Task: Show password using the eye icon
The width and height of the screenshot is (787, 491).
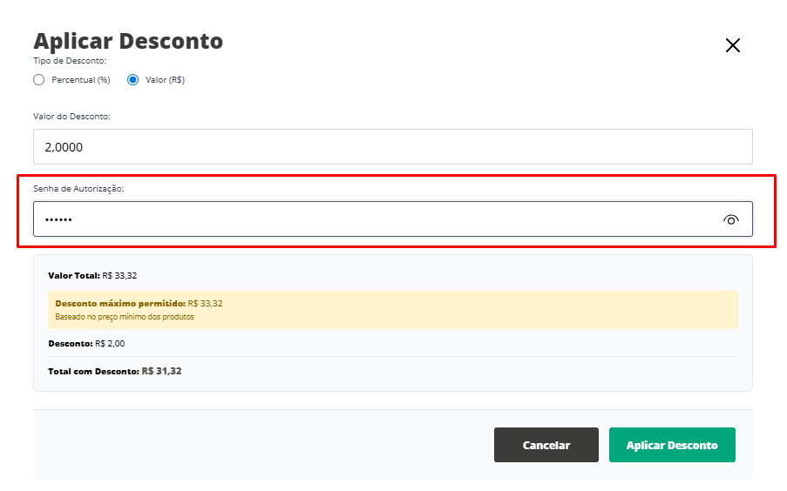Action: pyautogui.click(x=730, y=220)
